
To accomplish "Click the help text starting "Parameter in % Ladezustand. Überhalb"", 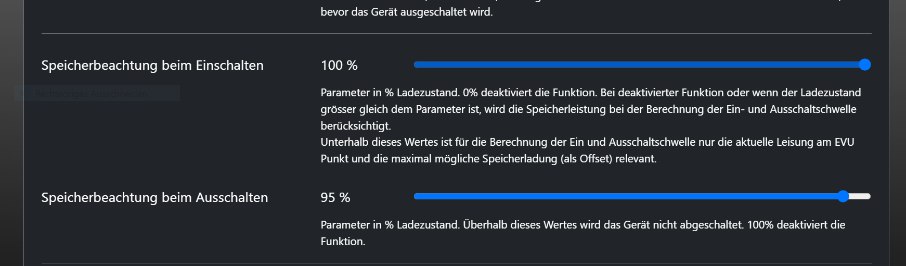I will tap(583, 225).
